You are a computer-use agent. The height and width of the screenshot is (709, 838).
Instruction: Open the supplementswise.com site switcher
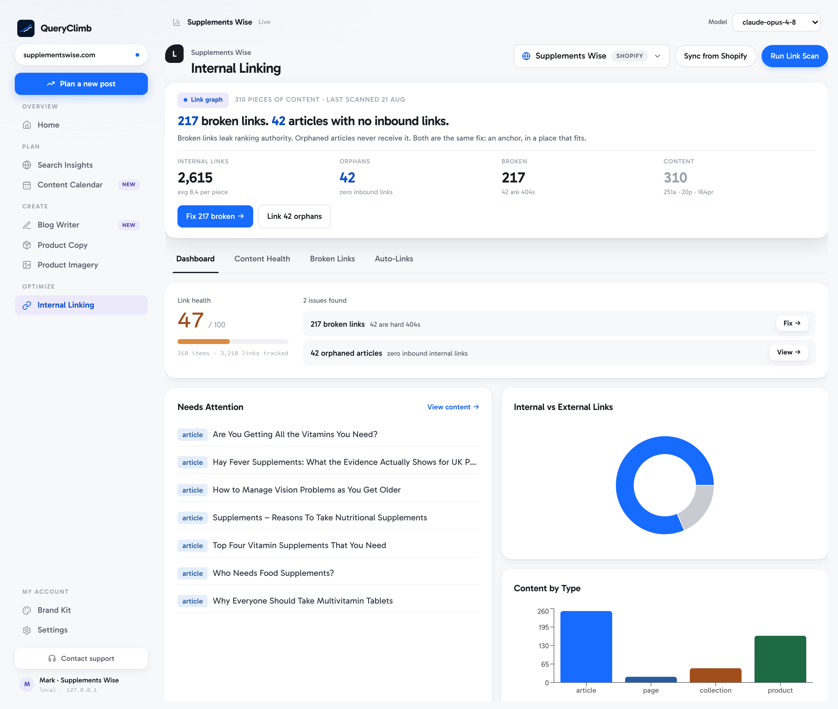coord(81,55)
